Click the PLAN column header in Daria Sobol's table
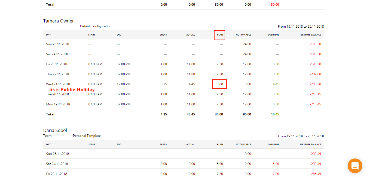 coord(220,144)
